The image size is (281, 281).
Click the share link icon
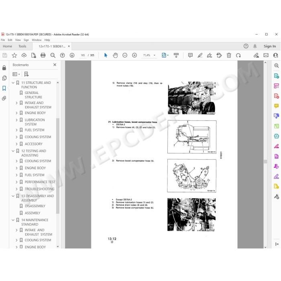click(256, 55)
